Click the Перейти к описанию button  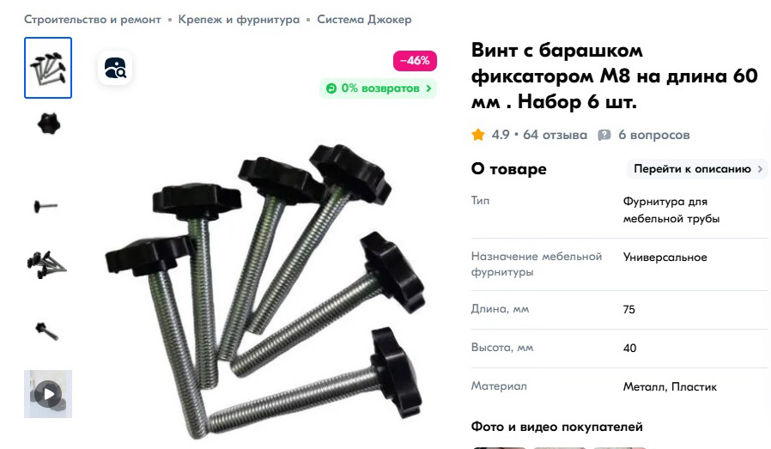coord(697,169)
